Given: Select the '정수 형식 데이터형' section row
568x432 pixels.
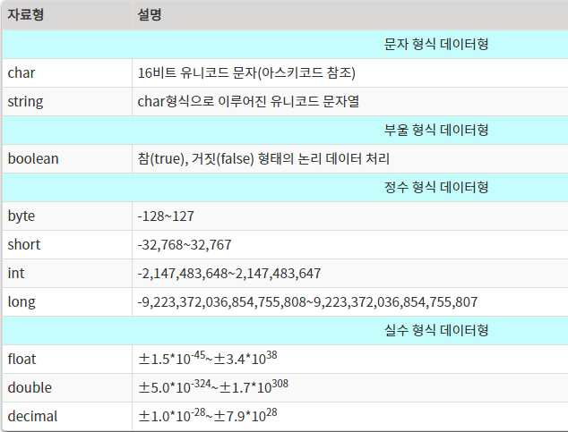Looking at the screenshot, I should point(285,187).
